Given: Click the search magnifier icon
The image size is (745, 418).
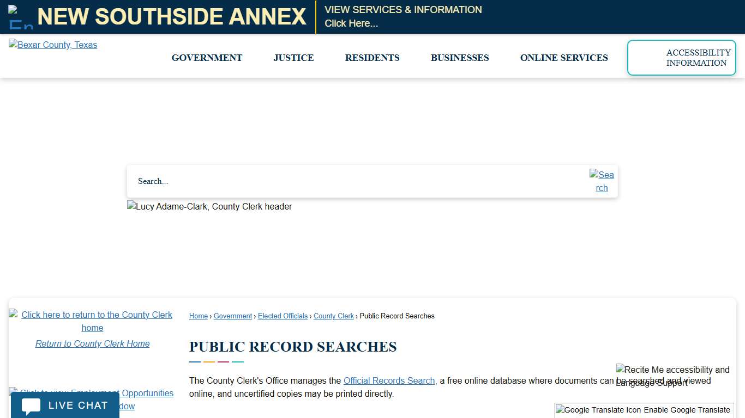Looking at the screenshot, I should tap(602, 181).
